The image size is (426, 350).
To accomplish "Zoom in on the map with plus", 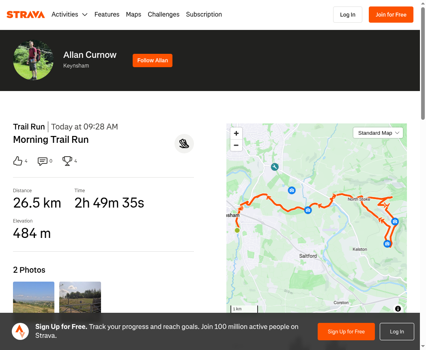I will tap(236, 133).
